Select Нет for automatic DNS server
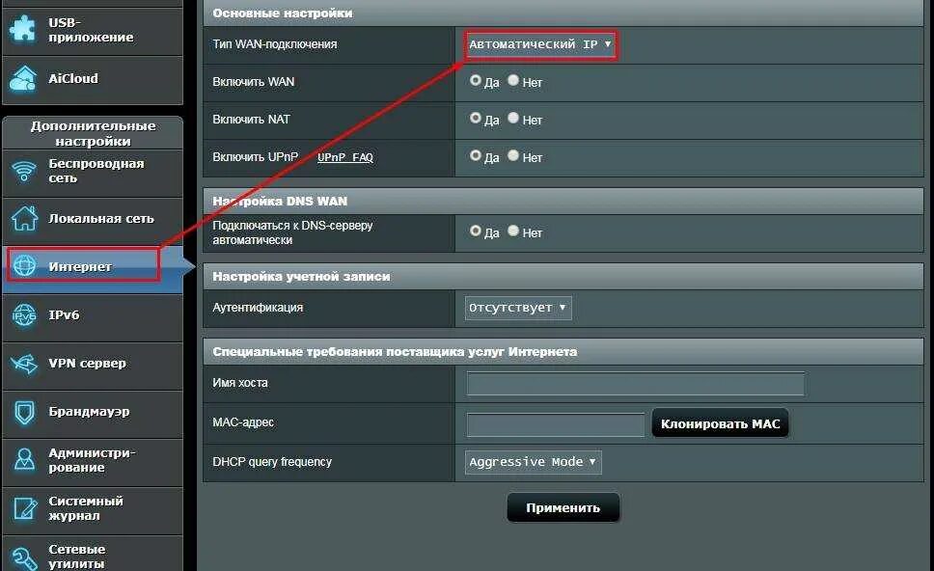The height and width of the screenshot is (571, 934). click(513, 231)
